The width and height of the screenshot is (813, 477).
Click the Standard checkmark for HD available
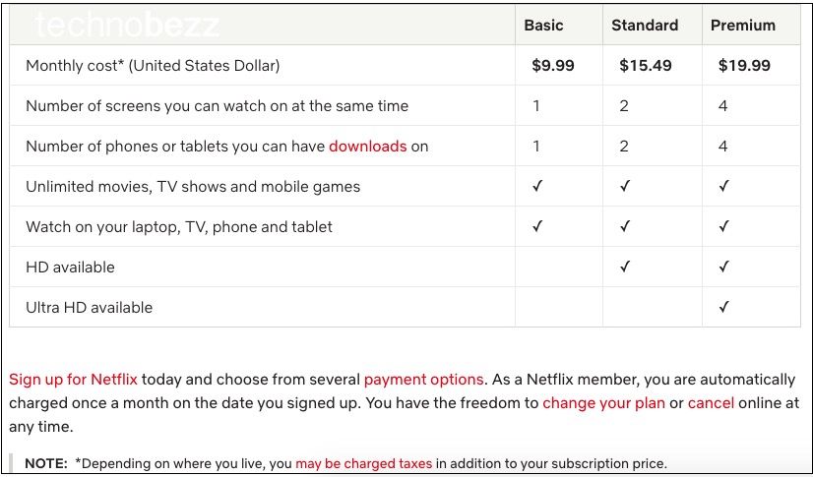pyautogui.click(x=625, y=267)
